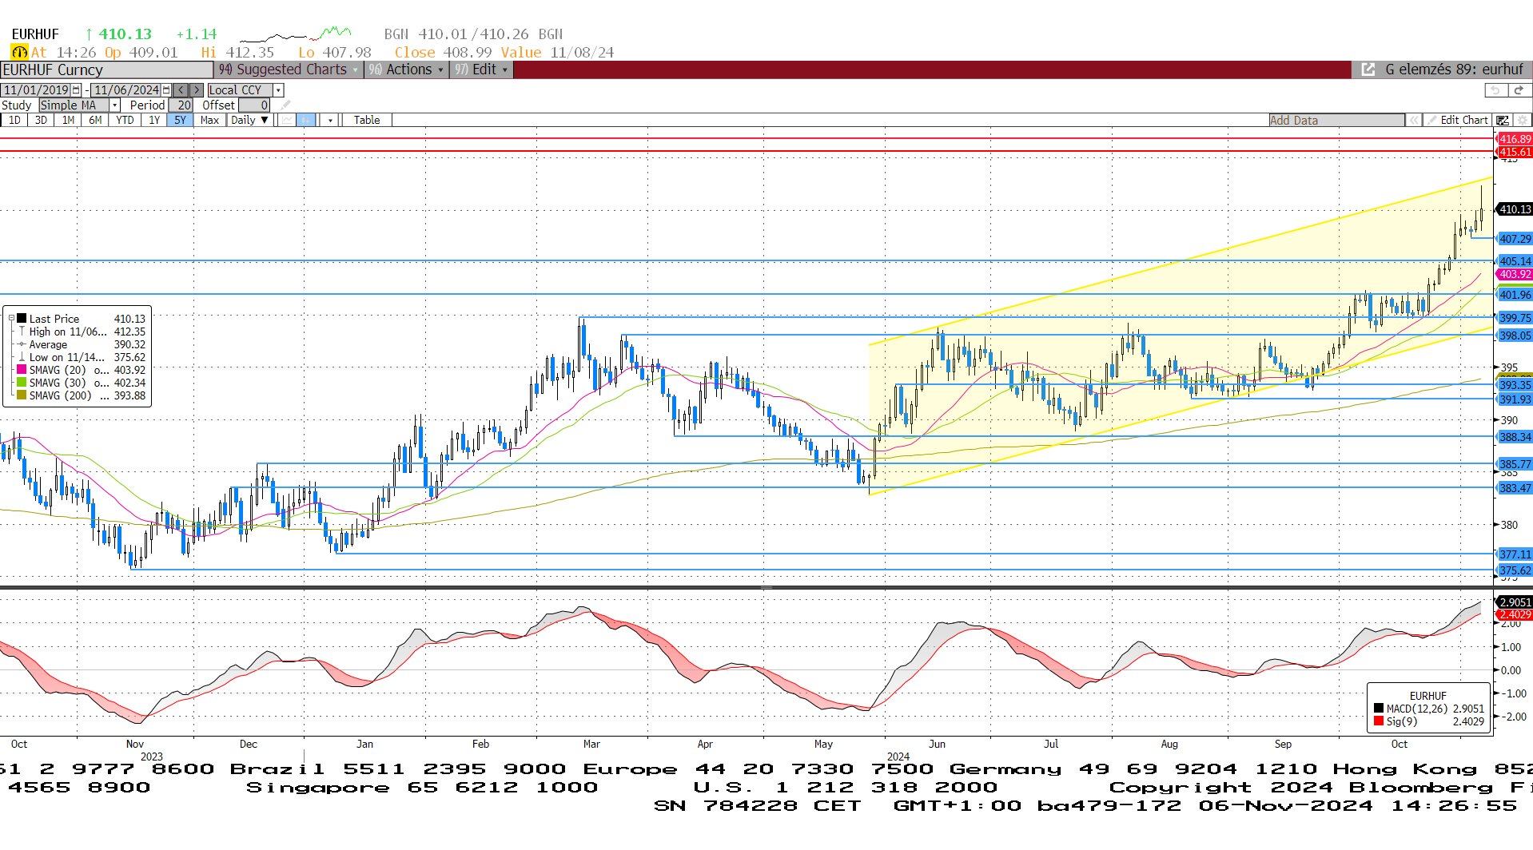Click the clock icon before At time
Image resolution: width=1533 pixels, height=850 pixels.
(19, 52)
